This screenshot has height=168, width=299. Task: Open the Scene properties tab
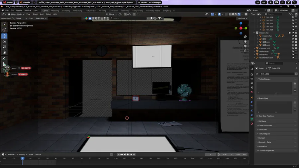point(252,88)
